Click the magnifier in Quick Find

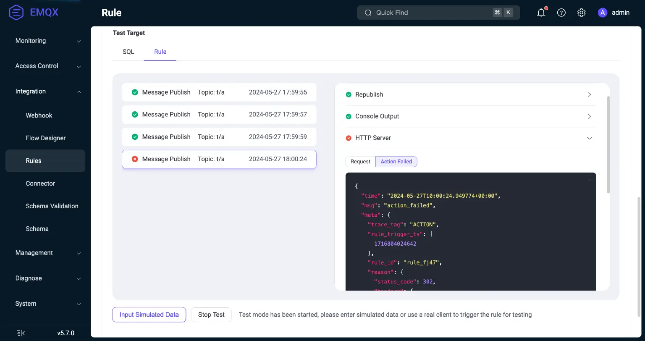point(368,13)
